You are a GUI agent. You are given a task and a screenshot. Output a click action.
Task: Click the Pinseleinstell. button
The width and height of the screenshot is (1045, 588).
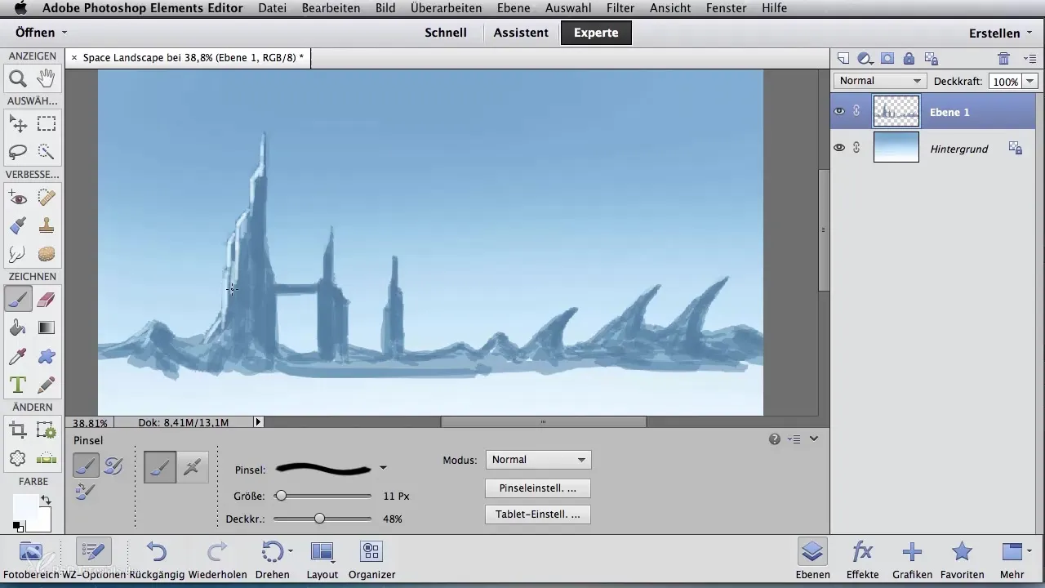click(538, 488)
